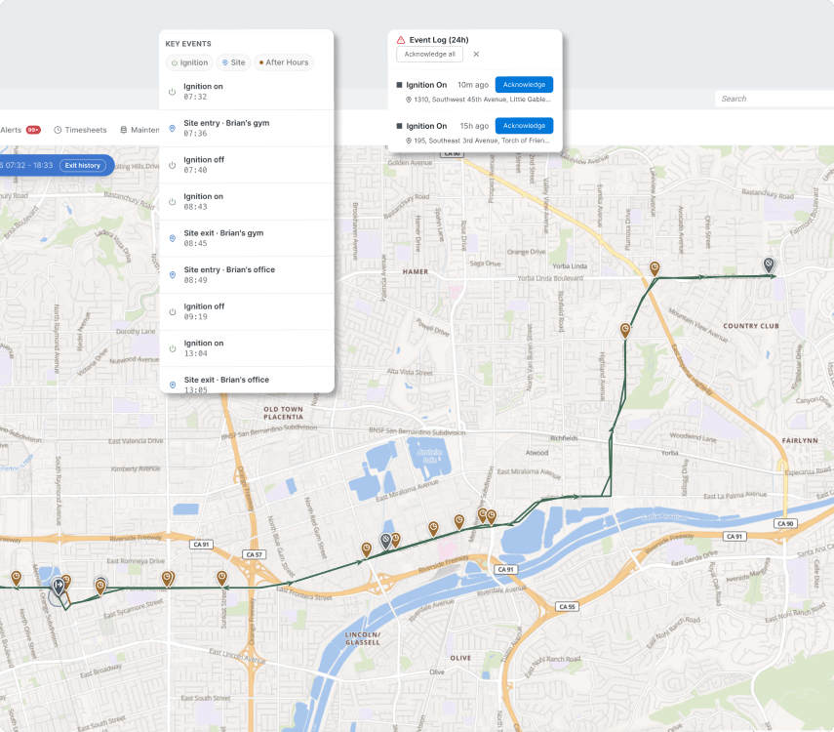Click the Exit history button
834x732 pixels.
pyautogui.click(x=83, y=166)
